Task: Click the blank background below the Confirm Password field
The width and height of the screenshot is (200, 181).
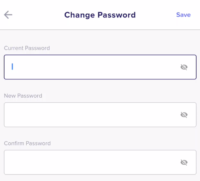Action: tap(100, 178)
